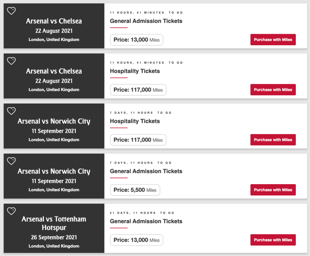Open Arsenal vs Tottenham Hotspur event panel
The width and height of the screenshot is (310, 256).
54,228
